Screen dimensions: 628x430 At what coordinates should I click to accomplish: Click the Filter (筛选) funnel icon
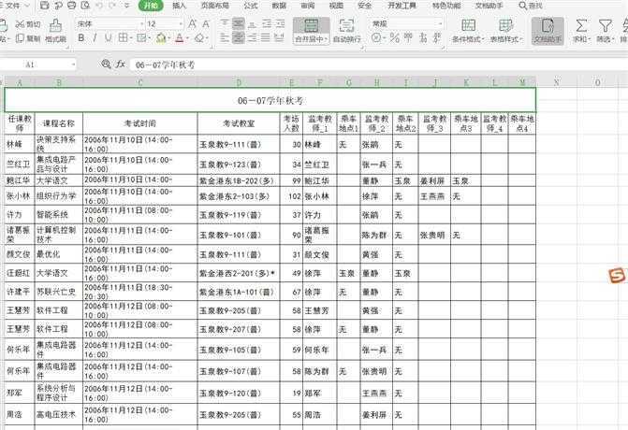606,25
